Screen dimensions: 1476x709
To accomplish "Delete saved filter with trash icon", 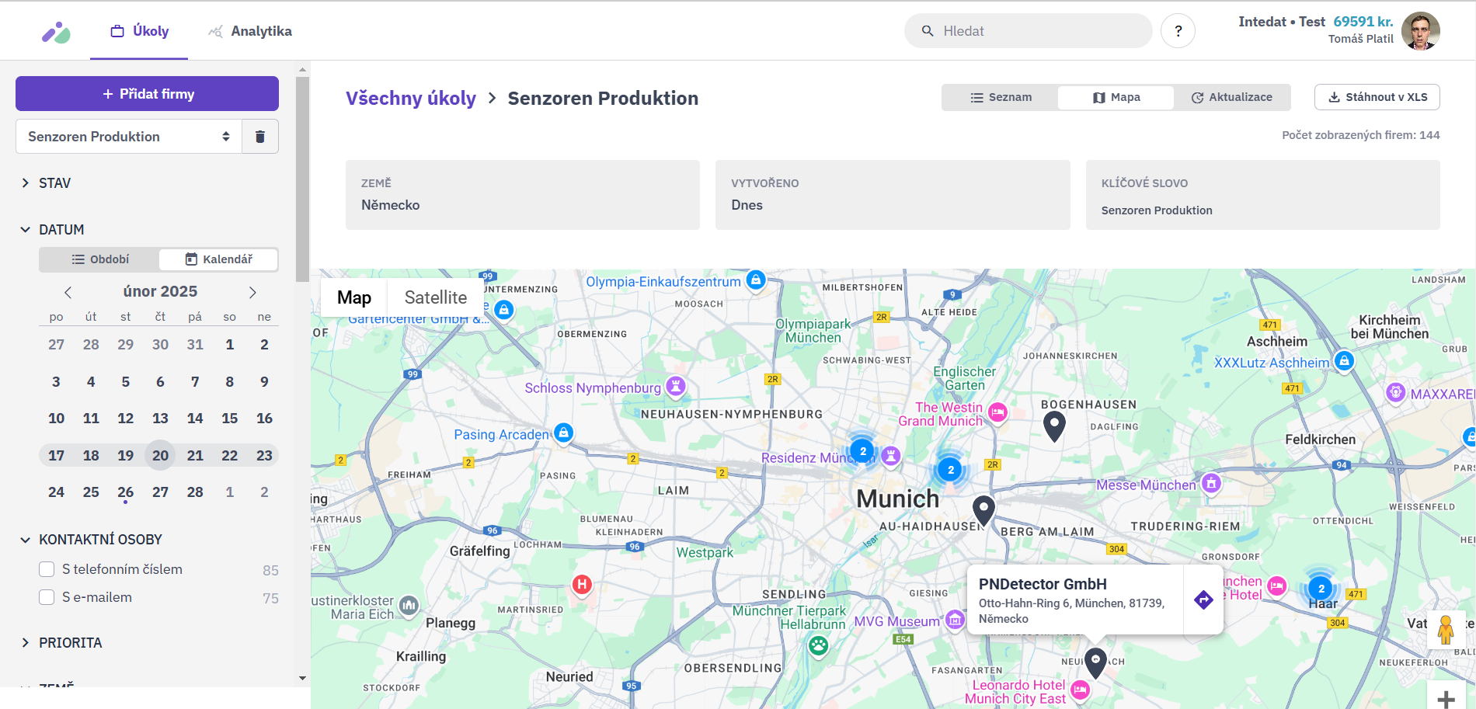I will coord(260,137).
